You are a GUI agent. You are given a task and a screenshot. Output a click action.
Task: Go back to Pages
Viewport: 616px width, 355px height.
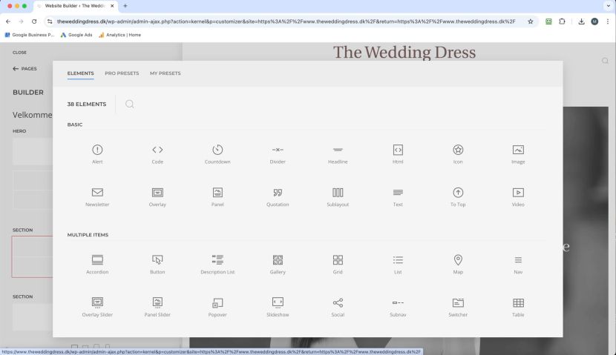24,69
